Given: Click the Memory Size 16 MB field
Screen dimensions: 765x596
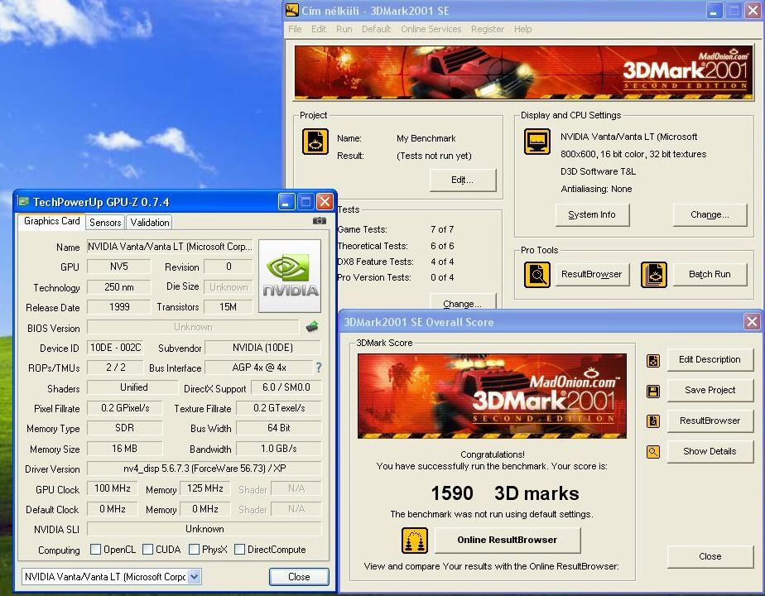Looking at the screenshot, I should click(124, 449).
